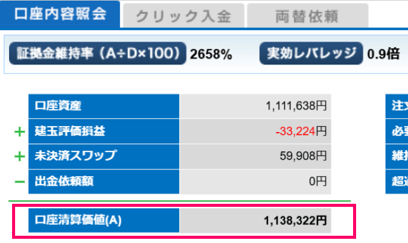Click the 1,111,638円 account asset value
The image size is (408, 243).
click(x=296, y=106)
